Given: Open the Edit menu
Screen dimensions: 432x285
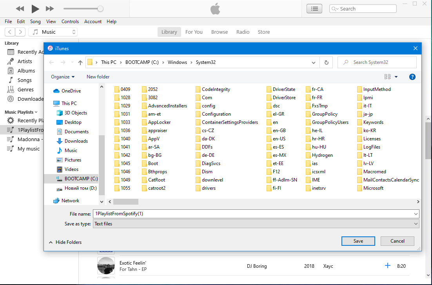Looking at the screenshot, I should coord(21,22).
